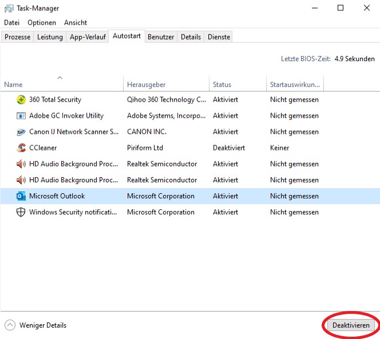Screen dimensions: 380x339
Task: Click the Letzte BIOS-Zeit label
Action: [x=306, y=59]
